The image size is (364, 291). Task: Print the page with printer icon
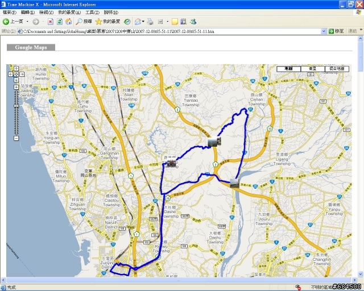[150, 22]
